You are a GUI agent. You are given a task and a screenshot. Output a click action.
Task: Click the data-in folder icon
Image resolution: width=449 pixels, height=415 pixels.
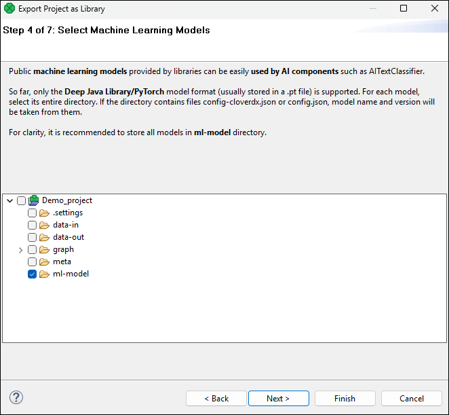coord(44,225)
